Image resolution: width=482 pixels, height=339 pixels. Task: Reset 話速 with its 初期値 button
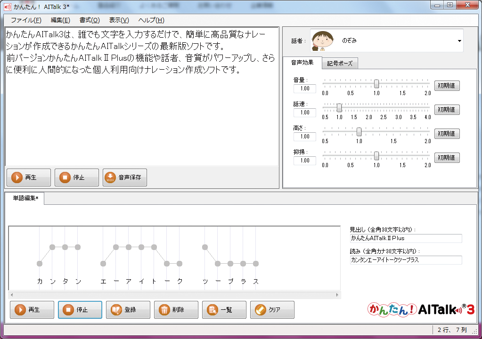point(447,110)
